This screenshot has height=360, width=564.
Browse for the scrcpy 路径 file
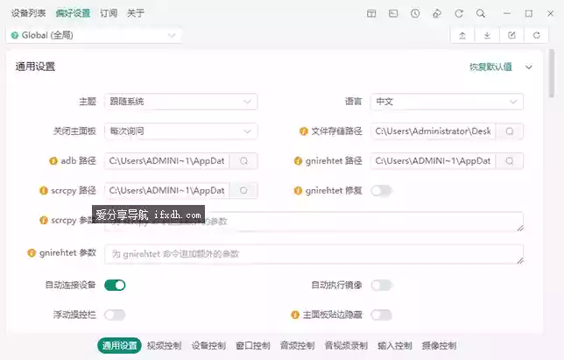243,190
